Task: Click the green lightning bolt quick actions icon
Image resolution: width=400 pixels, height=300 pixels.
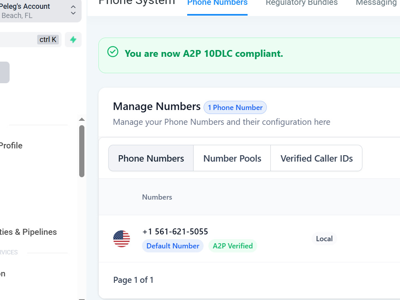Action: (73, 40)
